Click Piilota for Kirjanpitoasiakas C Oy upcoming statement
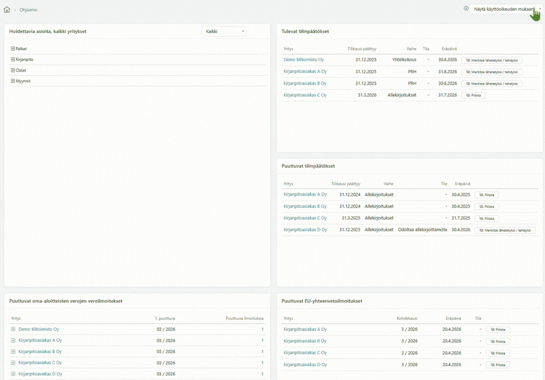The width and height of the screenshot is (545, 380). click(473, 95)
